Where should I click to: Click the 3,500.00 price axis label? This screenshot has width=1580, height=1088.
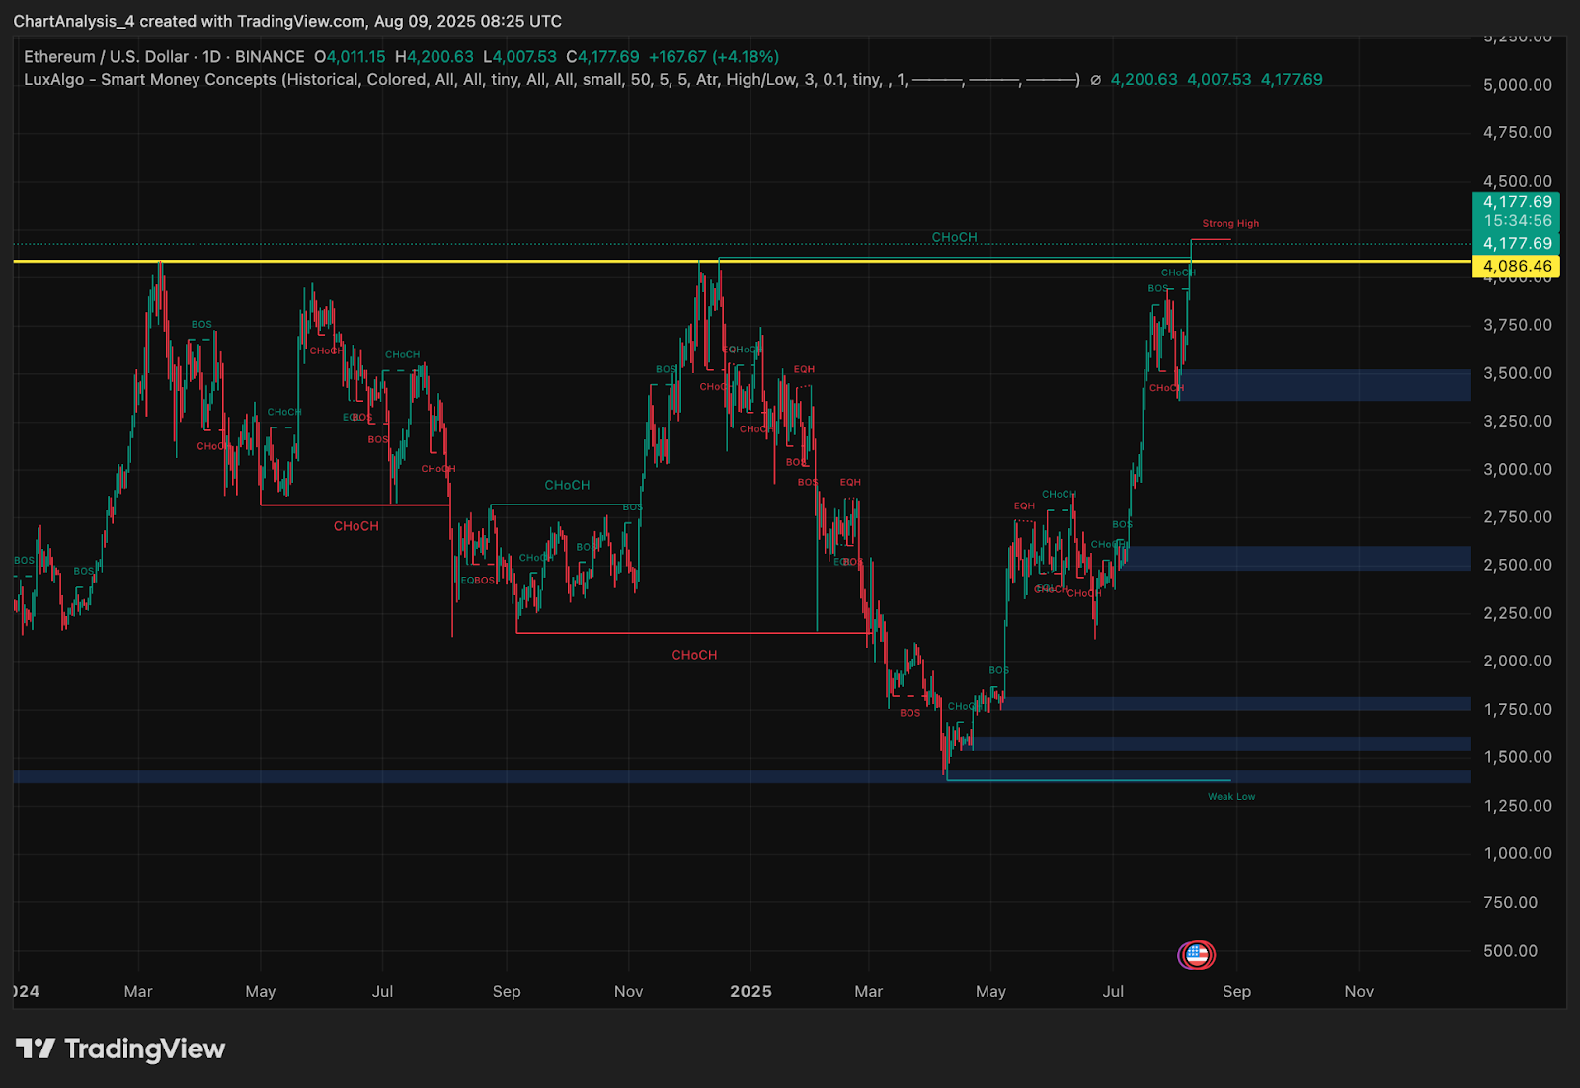1517,373
